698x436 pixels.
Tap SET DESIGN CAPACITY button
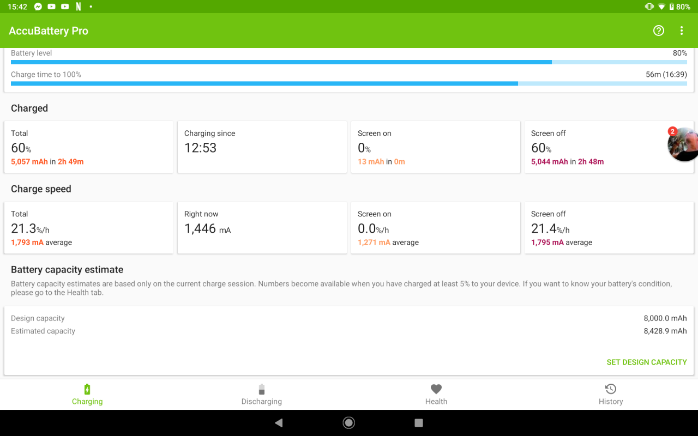pyautogui.click(x=647, y=362)
